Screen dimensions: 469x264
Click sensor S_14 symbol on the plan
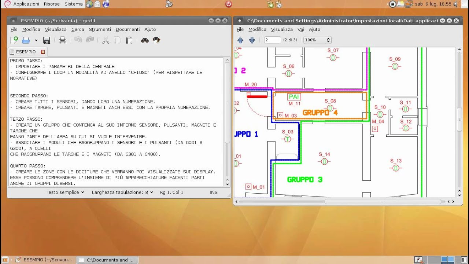[324, 161]
